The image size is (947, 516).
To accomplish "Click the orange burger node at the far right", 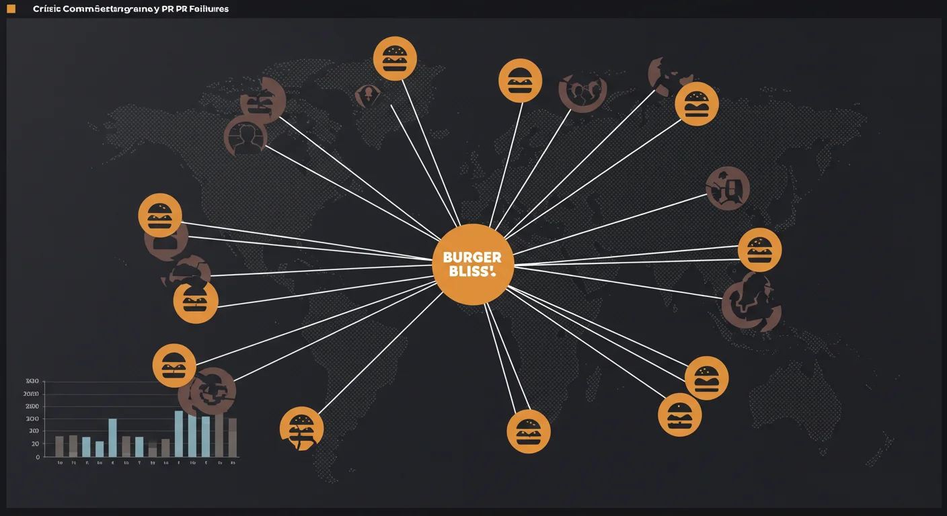I will coord(760,250).
